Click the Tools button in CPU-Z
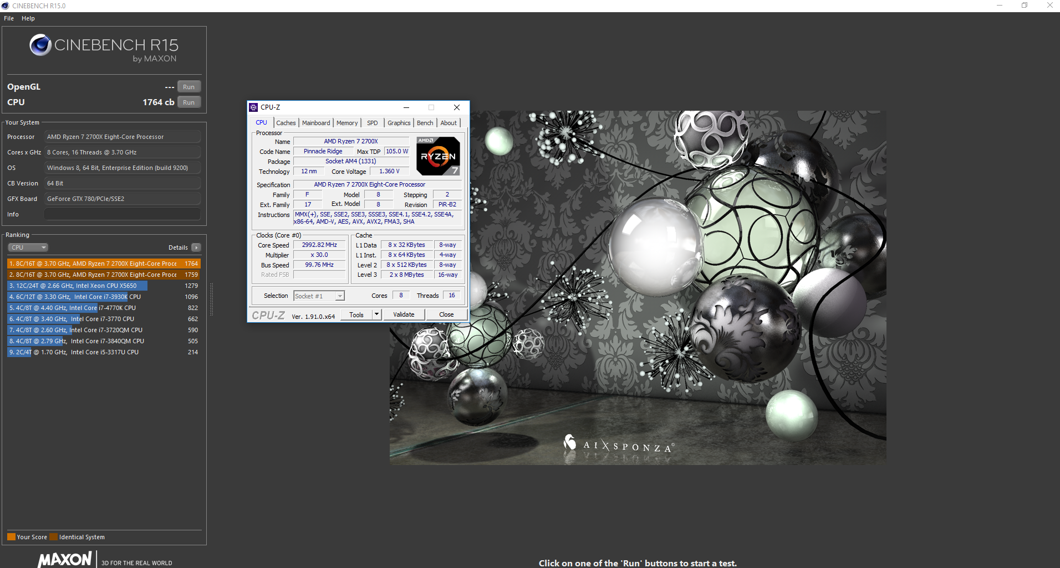 click(x=356, y=314)
